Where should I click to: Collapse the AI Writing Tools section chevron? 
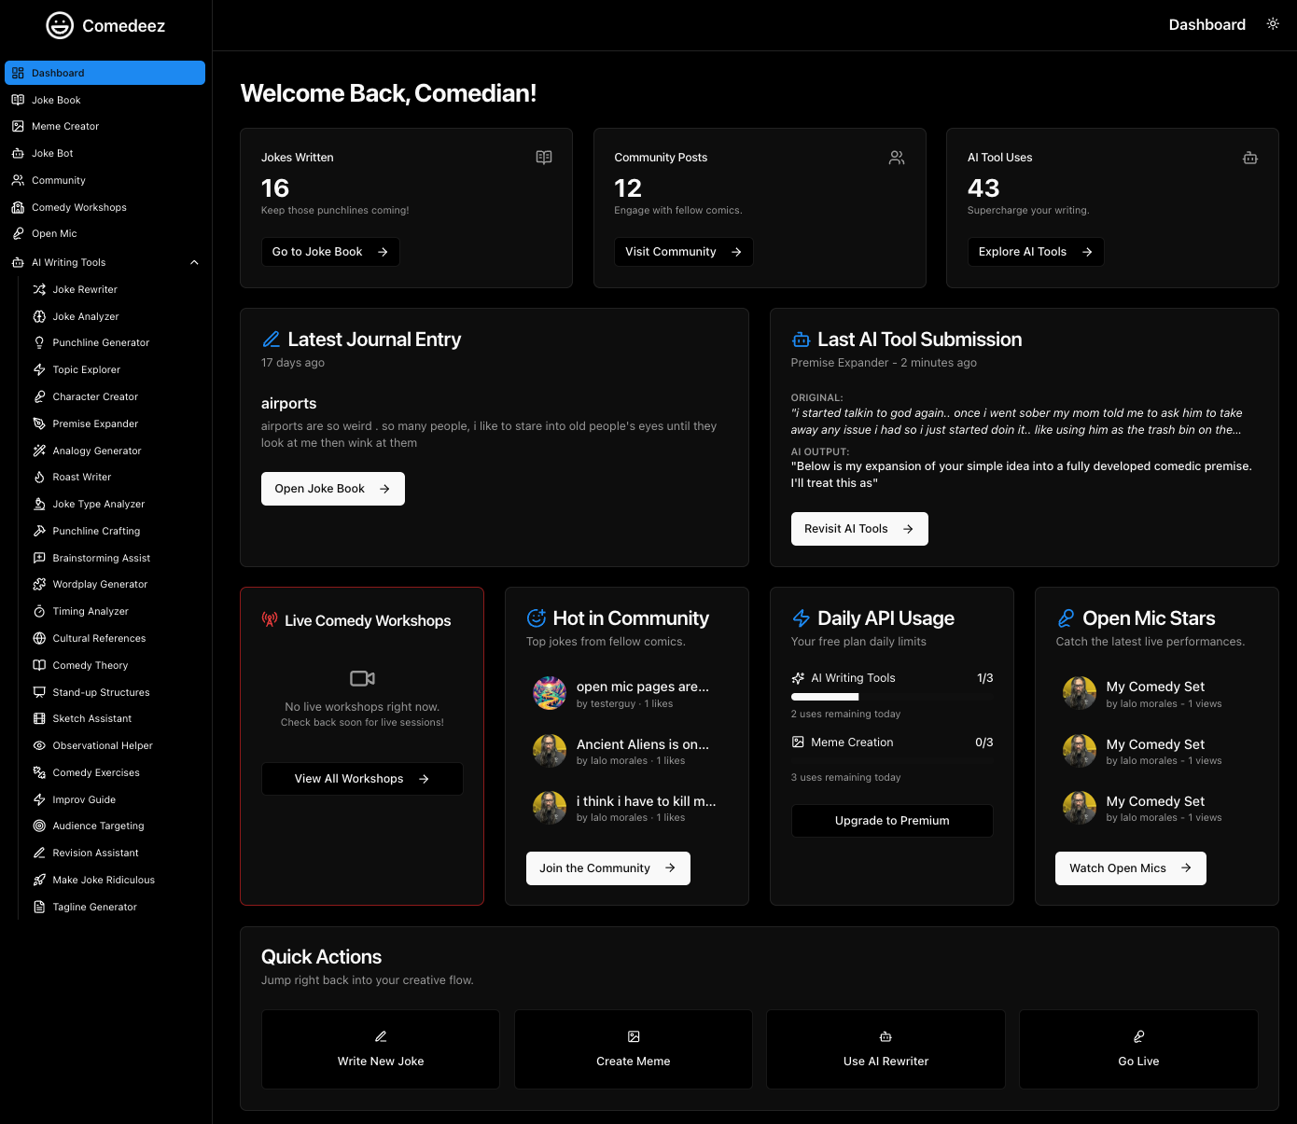(194, 262)
